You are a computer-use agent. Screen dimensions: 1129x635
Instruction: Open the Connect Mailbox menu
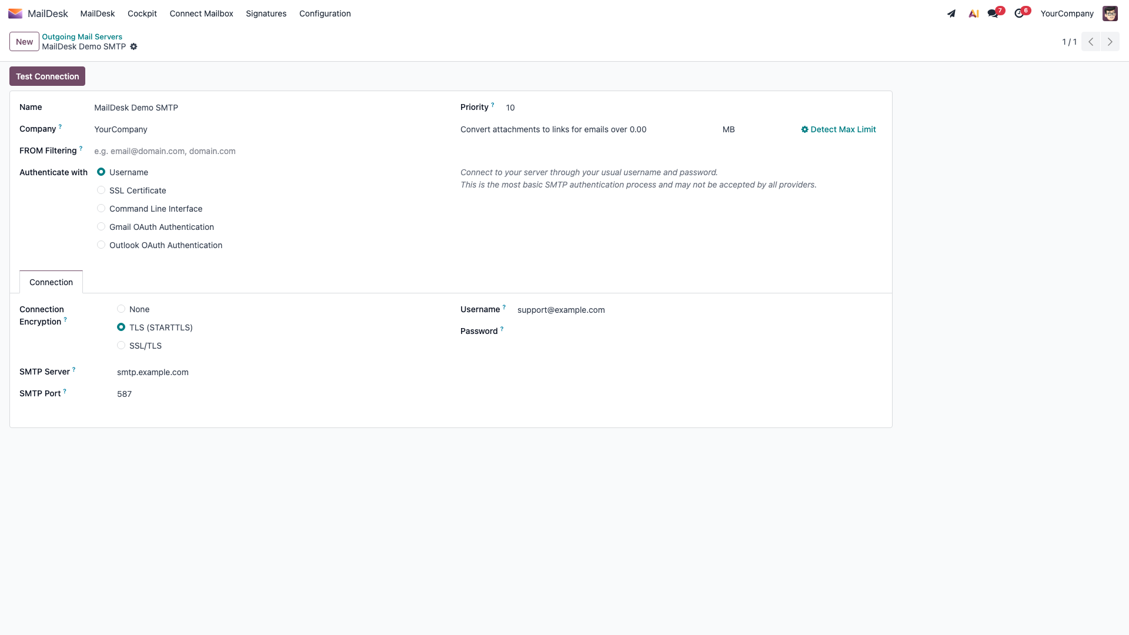coord(201,14)
